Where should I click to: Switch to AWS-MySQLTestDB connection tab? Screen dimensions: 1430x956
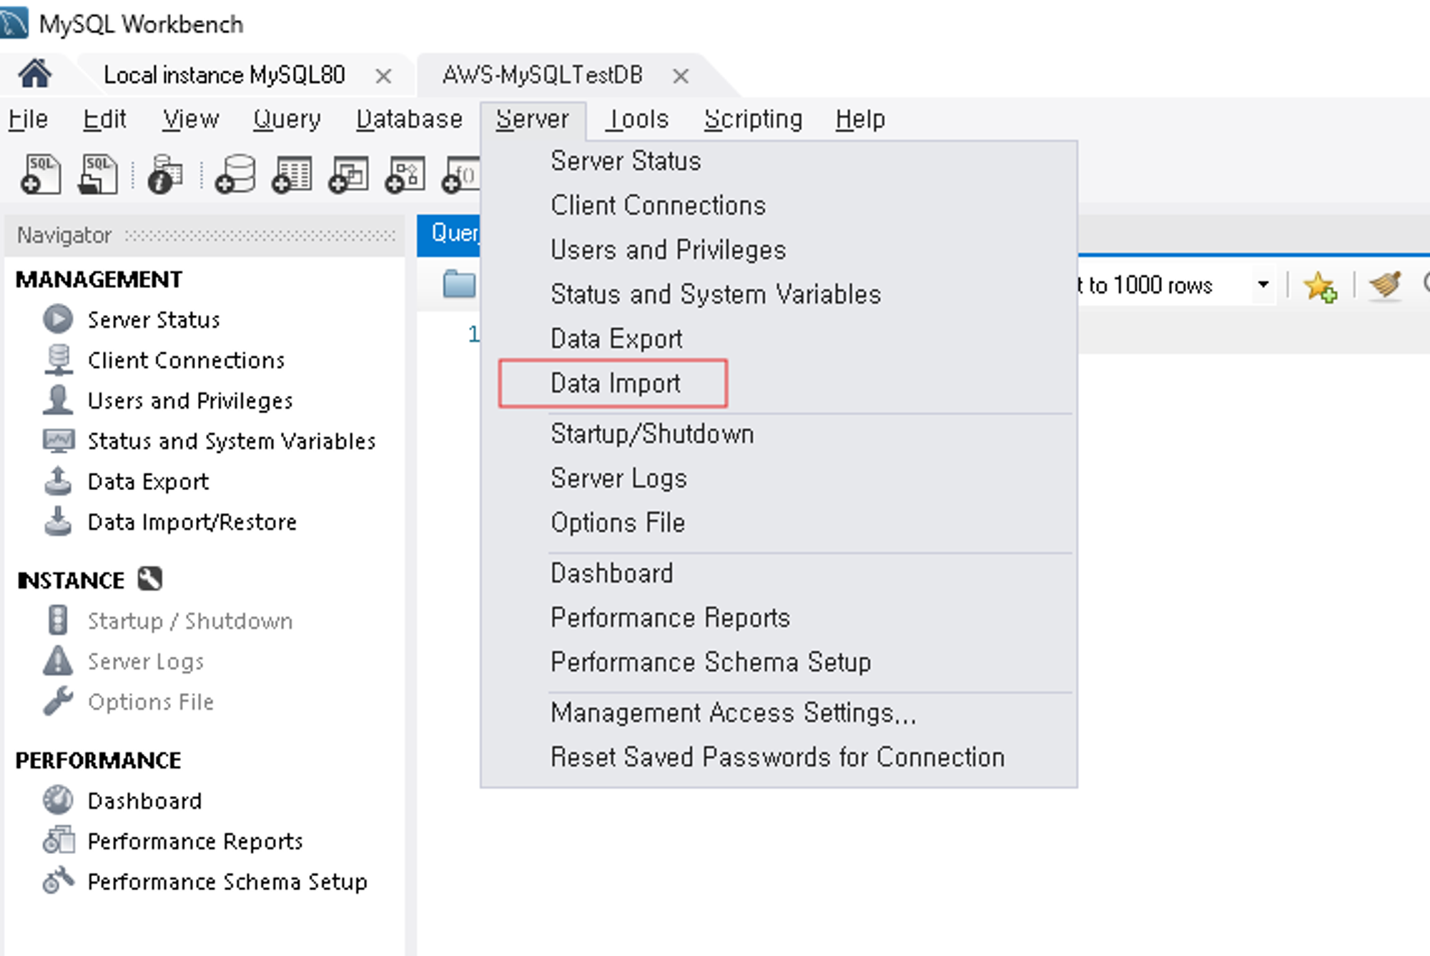click(x=542, y=75)
